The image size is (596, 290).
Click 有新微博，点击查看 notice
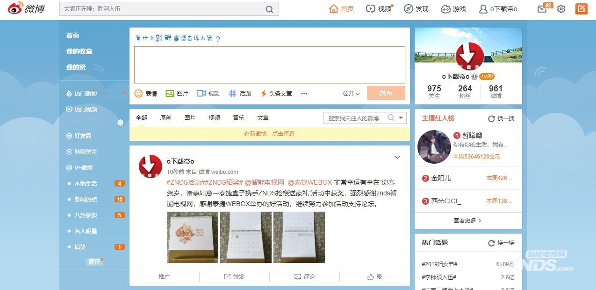tap(270, 134)
